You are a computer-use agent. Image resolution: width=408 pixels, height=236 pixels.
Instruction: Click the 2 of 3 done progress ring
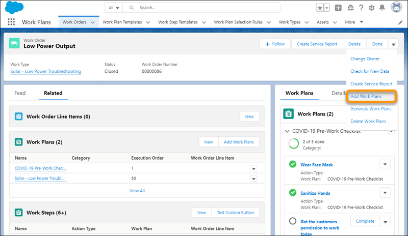tap(294, 143)
